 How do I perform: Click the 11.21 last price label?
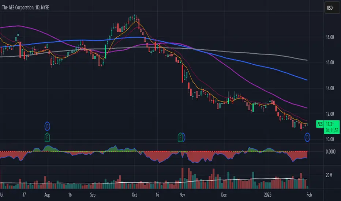(x=330, y=124)
